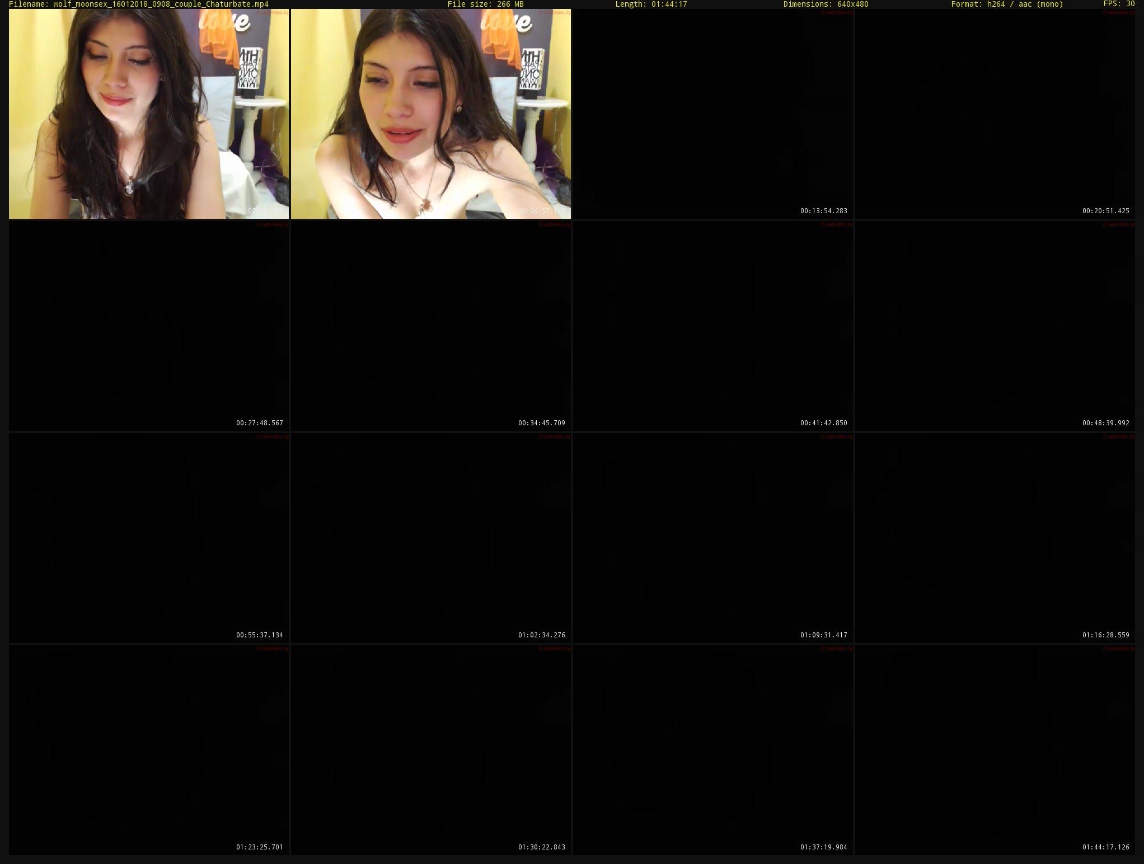The image size is (1144, 864).
Task: Click the thumbnail at timestamp 00:13:54.283
Action: 713,114
